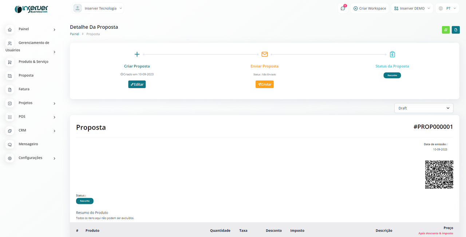This screenshot has width=466, height=237.
Task: Click the Editar button
Action: (137, 84)
